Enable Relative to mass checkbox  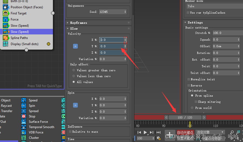pos(70,132)
